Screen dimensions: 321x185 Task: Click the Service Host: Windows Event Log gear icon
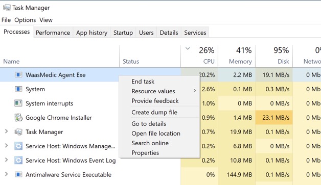tap(18, 161)
